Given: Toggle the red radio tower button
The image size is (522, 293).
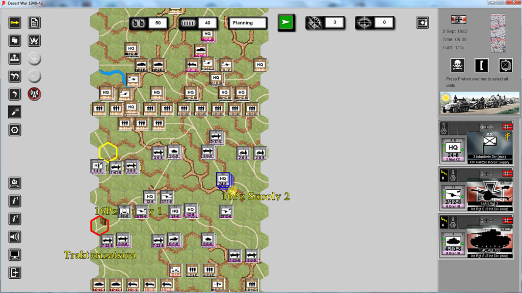Looking at the screenshot, I should 34,94.
